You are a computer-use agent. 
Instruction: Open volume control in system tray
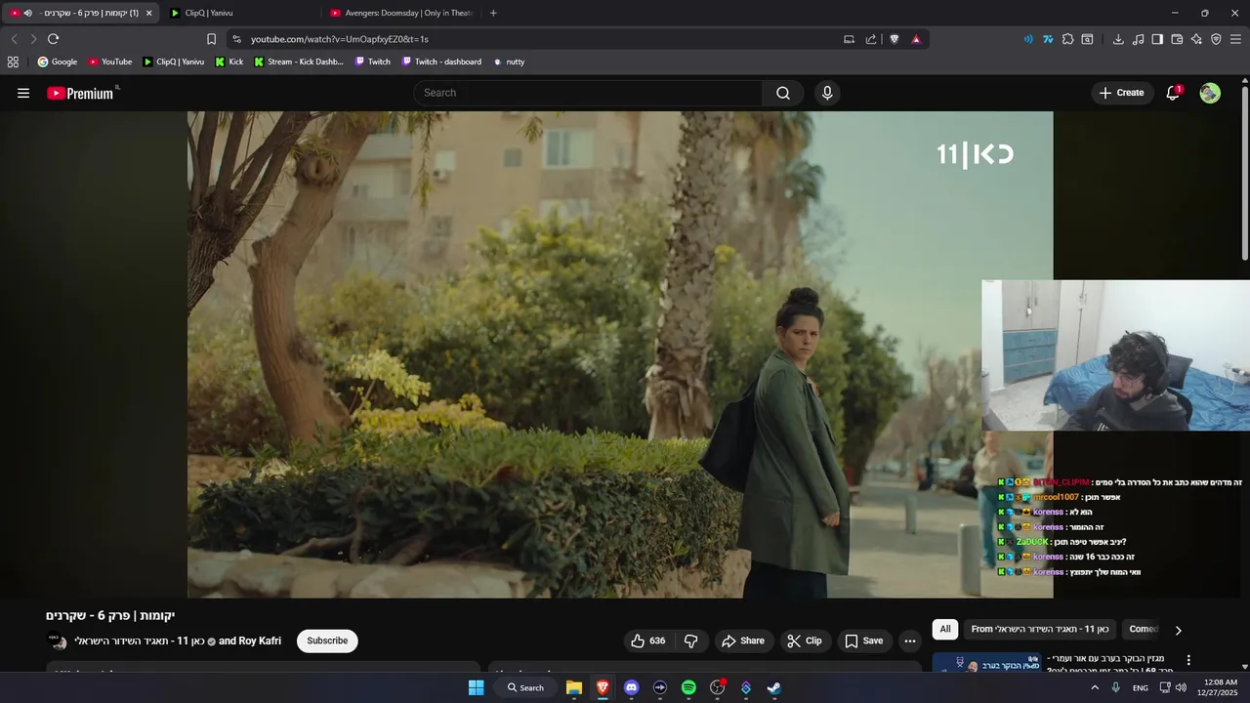pyautogui.click(x=1181, y=687)
